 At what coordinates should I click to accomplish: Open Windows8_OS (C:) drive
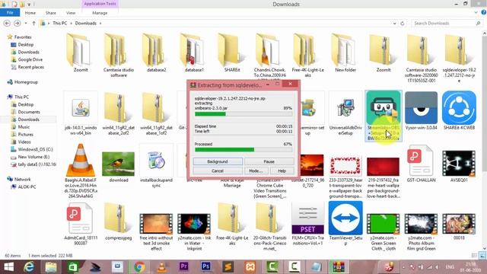click(x=35, y=149)
